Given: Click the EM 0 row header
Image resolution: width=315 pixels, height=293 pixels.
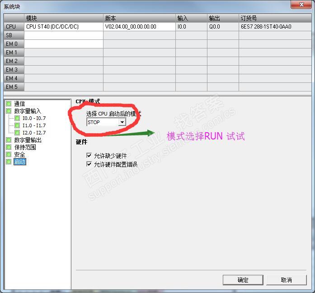Looking at the screenshot, I should [14, 44].
